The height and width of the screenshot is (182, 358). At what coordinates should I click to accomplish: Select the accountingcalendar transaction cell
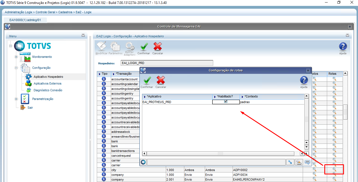click(125, 84)
